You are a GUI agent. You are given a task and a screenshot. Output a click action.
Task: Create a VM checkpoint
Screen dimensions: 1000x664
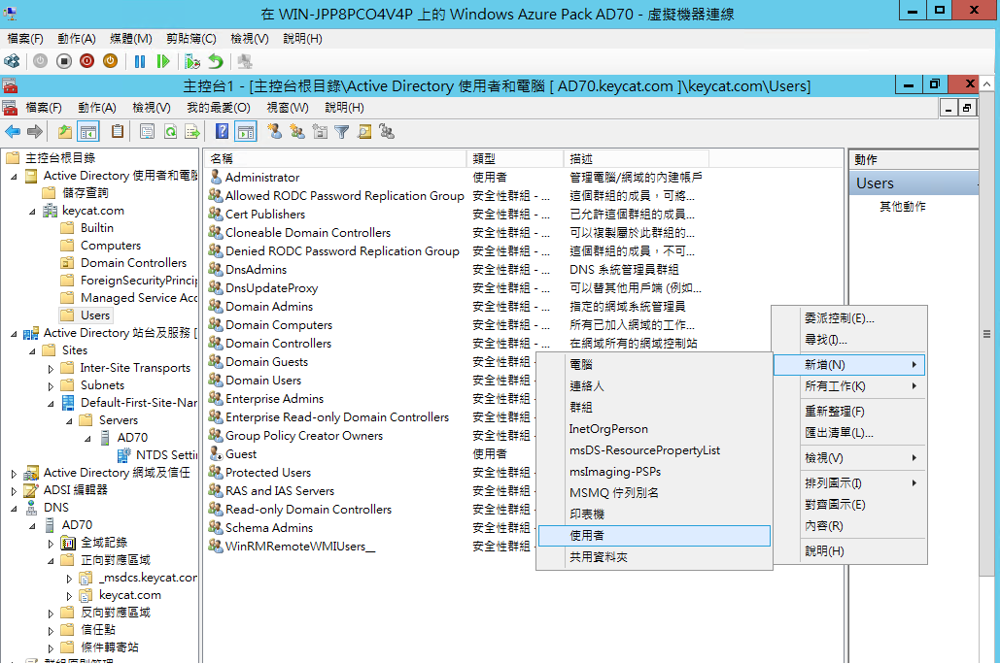coord(192,61)
